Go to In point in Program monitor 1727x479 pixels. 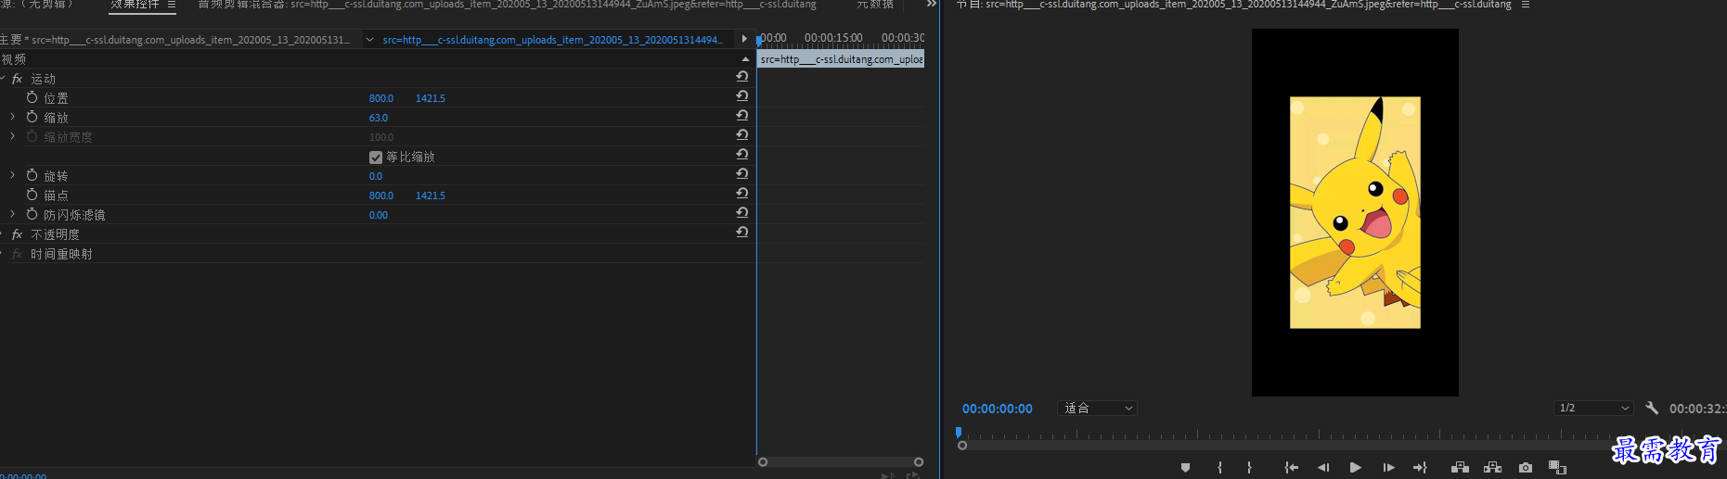tap(1291, 468)
